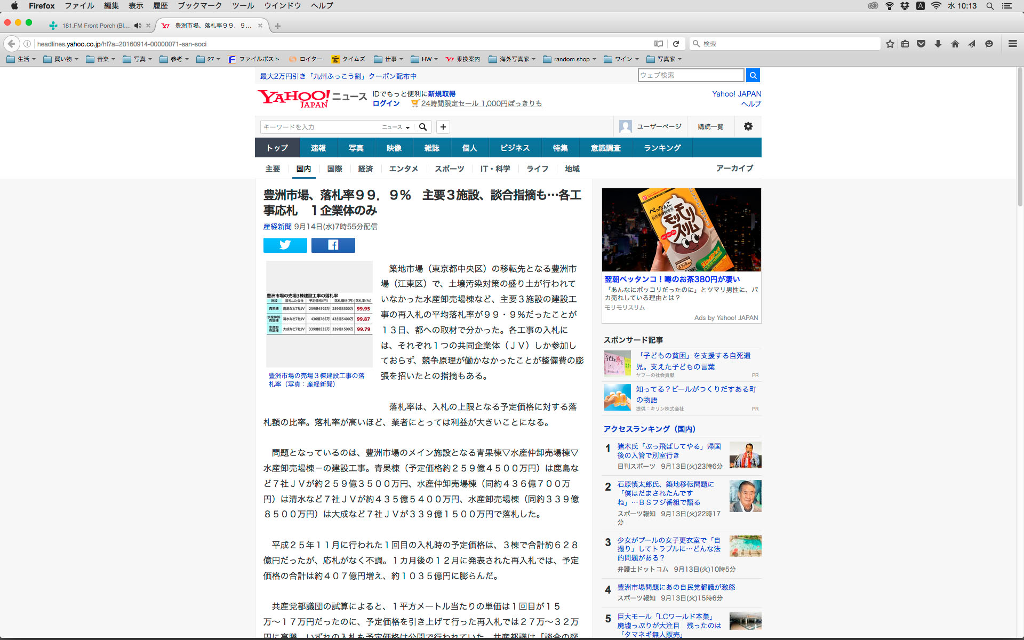Open the 音楽 bookmarks folder
Screen dimensions: 1024x640
pyautogui.click(x=100, y=59)
